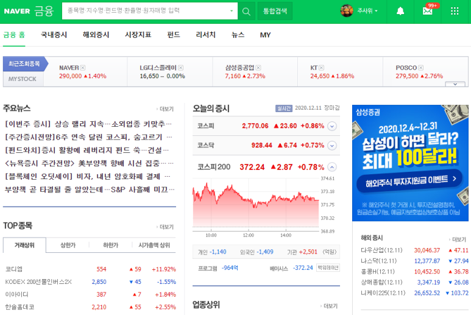Image resolution: width=471 pixels, height=315 pixels.
Task: Open KODEX 200선물인버스2X stock
Action: [38, 281]
